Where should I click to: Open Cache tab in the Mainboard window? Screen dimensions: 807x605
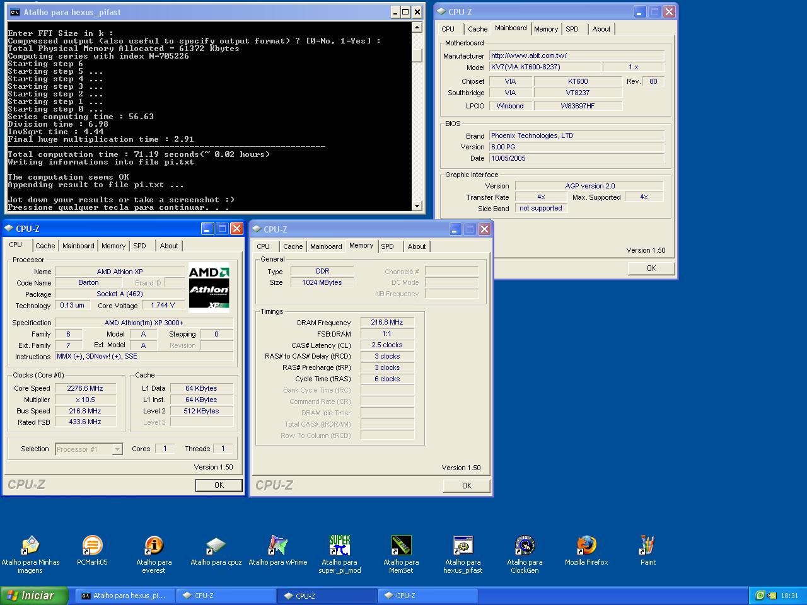(x=478, y=29)
